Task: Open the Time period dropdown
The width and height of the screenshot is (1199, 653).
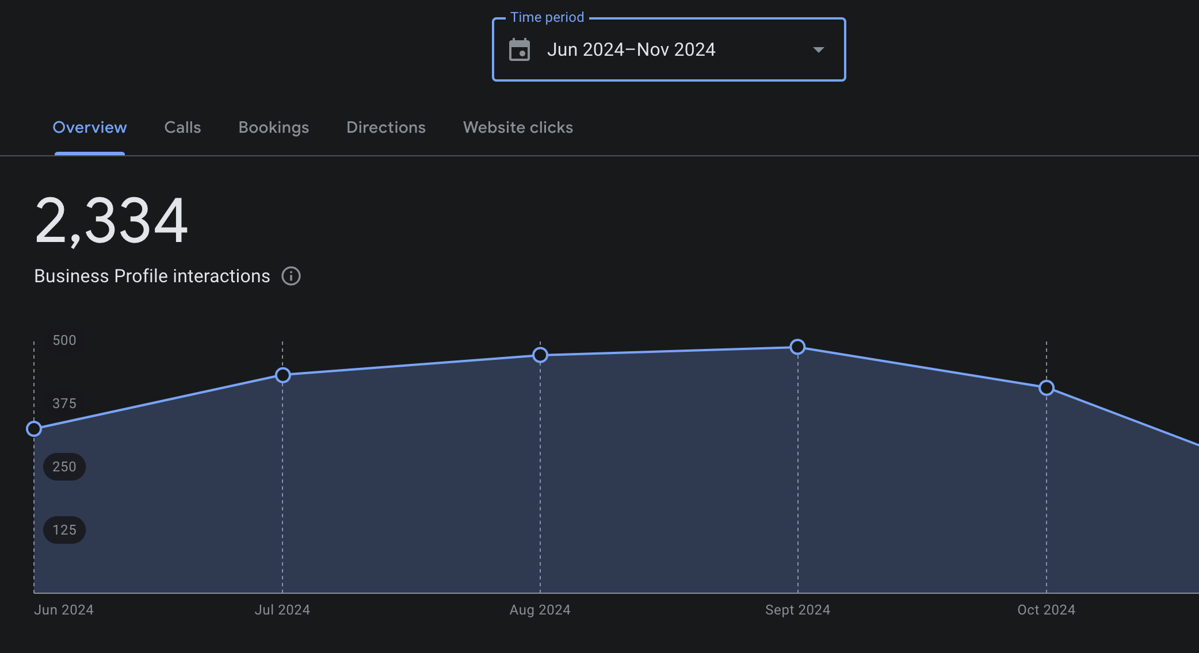Action: [669, 50]
